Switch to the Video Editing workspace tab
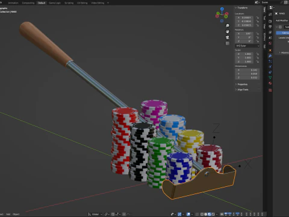Image resolution: width=289 pixels, height=217 pixels. (98, 3)
